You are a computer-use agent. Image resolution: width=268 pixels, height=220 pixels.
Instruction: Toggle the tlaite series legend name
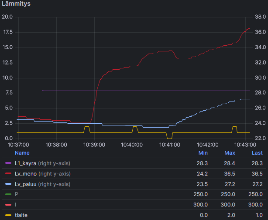click(21, 215)
